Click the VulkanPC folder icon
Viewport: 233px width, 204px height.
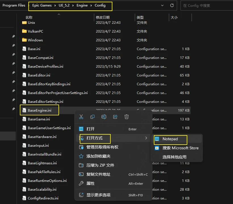pyautogui.click(x=24, y=31)
